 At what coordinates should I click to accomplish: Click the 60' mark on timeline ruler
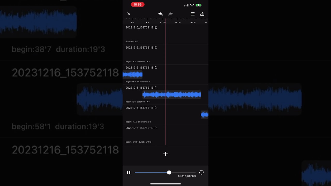coord(148,22)
